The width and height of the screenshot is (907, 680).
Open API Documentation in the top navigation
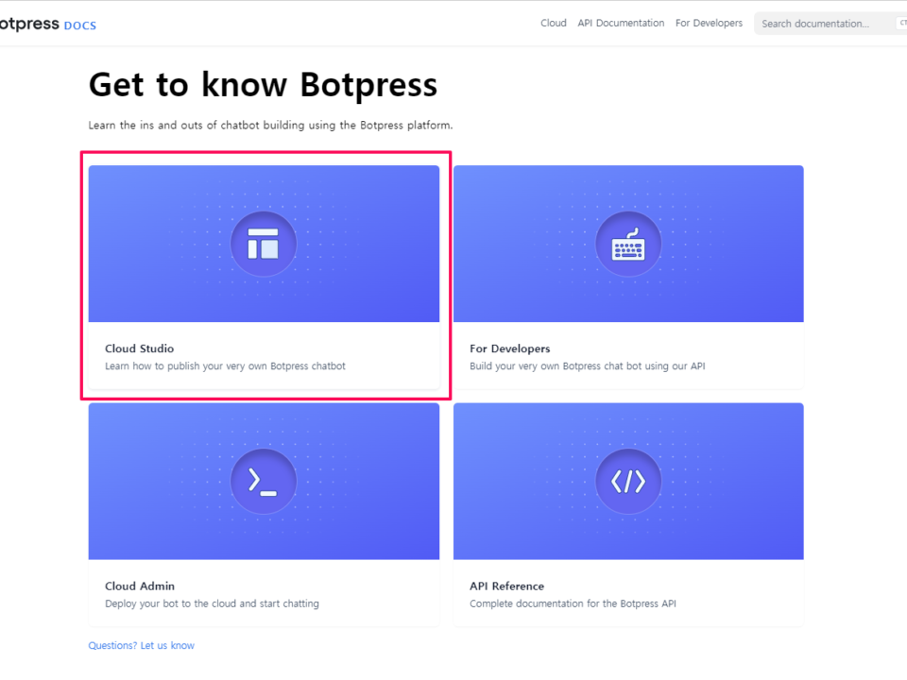[x=621, y=23]
